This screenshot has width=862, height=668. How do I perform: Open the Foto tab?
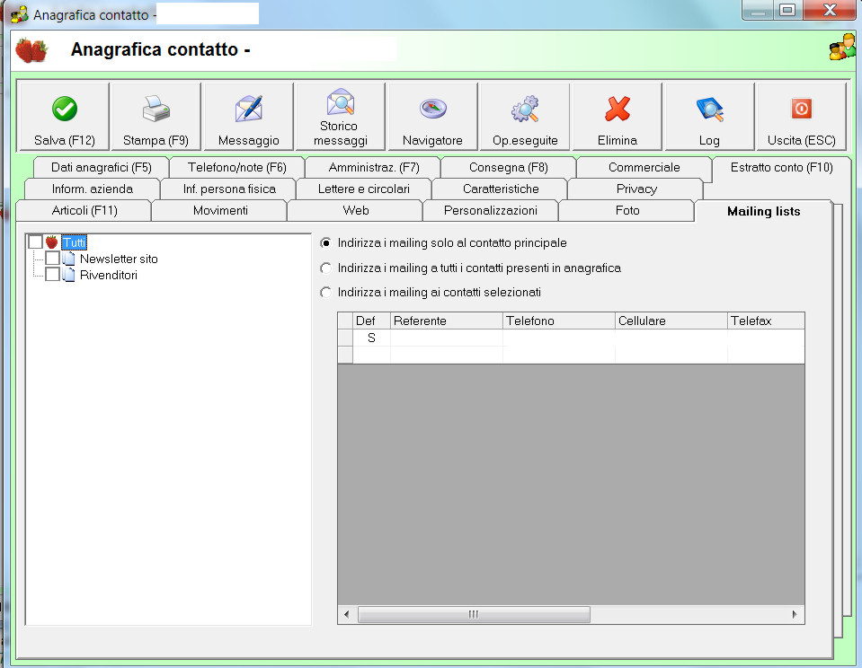(x=627, y=210)
